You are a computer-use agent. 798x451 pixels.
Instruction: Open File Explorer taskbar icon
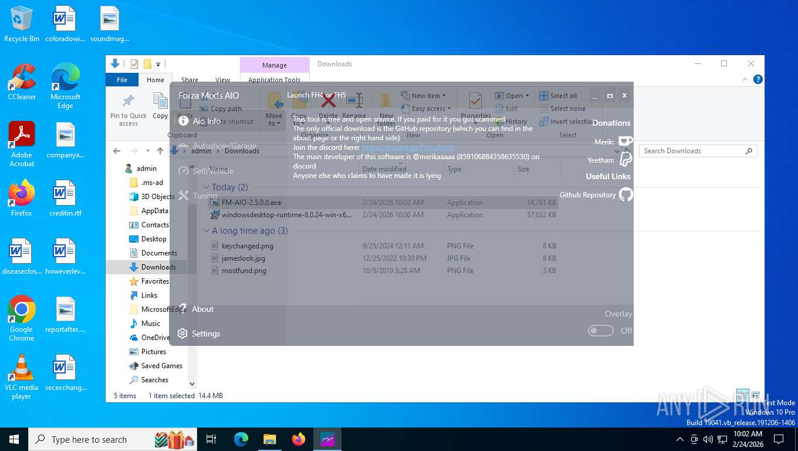point(269,439)
